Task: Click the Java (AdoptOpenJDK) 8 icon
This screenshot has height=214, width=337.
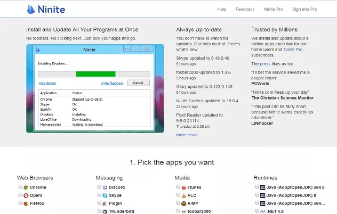Action: [263, 195]
